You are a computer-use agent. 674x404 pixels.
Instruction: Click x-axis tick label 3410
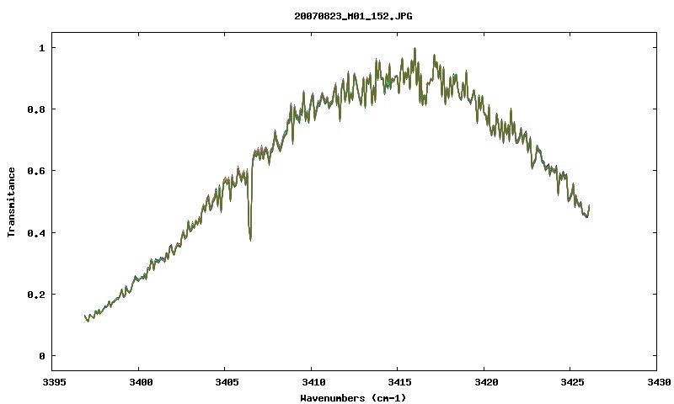coord(313,382)
